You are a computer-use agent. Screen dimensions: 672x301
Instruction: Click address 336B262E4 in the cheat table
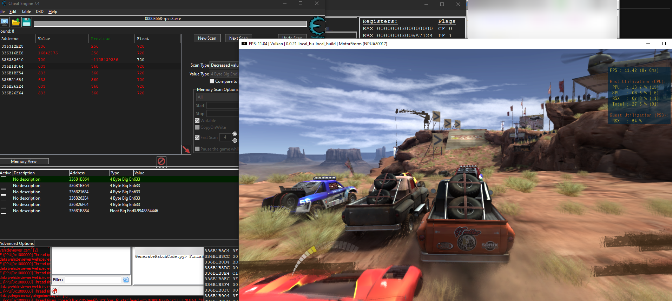point(79,198)
